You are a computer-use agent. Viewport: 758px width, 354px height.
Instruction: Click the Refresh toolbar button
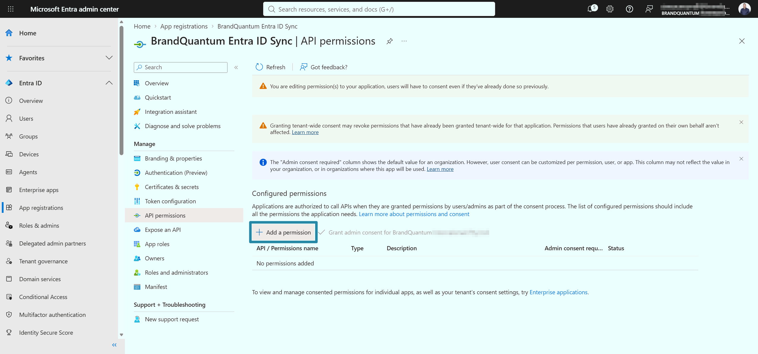click(x=270, y=67)
